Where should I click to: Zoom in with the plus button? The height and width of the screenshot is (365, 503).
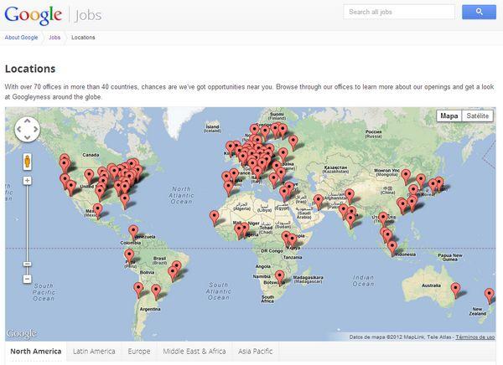click(x=28, y=181)
